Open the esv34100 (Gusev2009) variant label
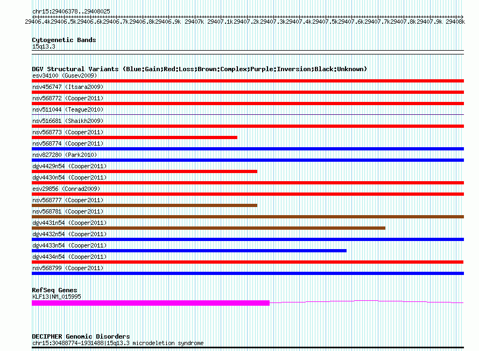The image size is (479, 351). [65, 75]
